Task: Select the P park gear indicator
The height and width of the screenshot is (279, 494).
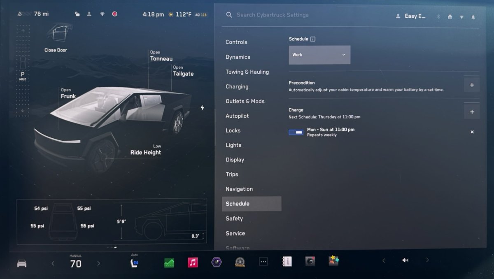Action: click(23, 74)
